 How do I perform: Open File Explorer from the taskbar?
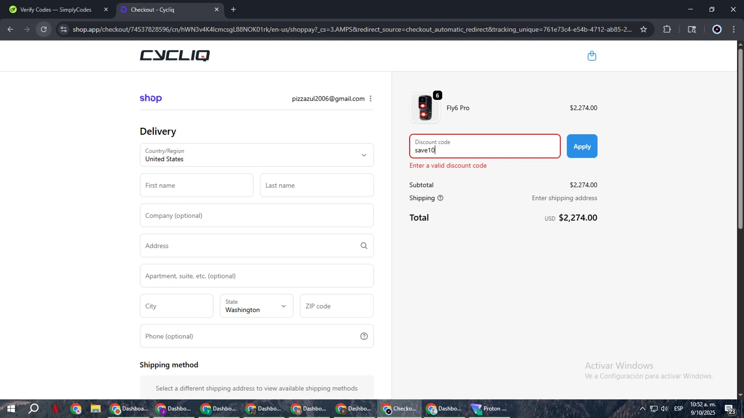(x=95, y=409)
